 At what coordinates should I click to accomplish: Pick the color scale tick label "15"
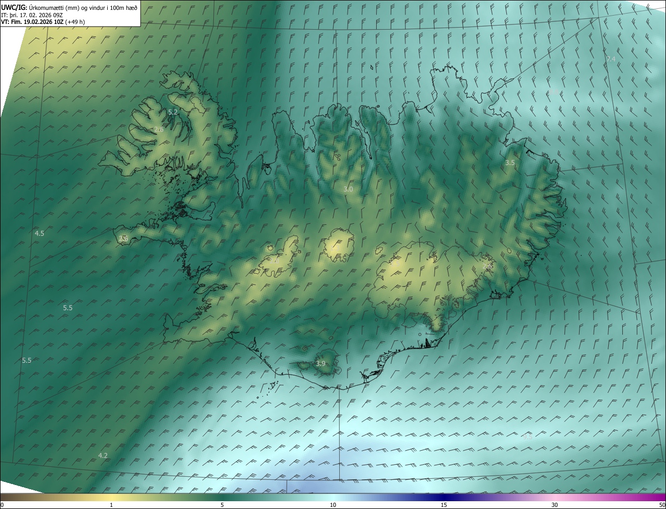click(x=444, y=505)
